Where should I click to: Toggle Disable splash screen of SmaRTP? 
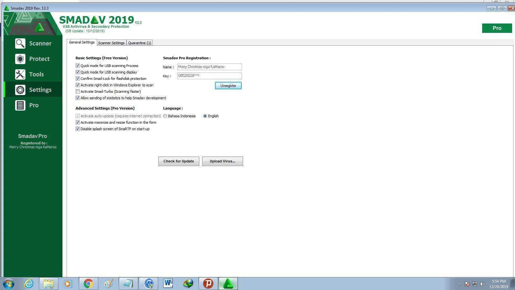(x=78, y=129)
